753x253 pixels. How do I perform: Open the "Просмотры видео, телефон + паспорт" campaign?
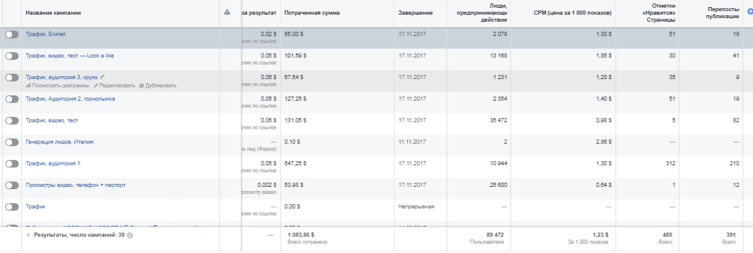tap(76, 184)
